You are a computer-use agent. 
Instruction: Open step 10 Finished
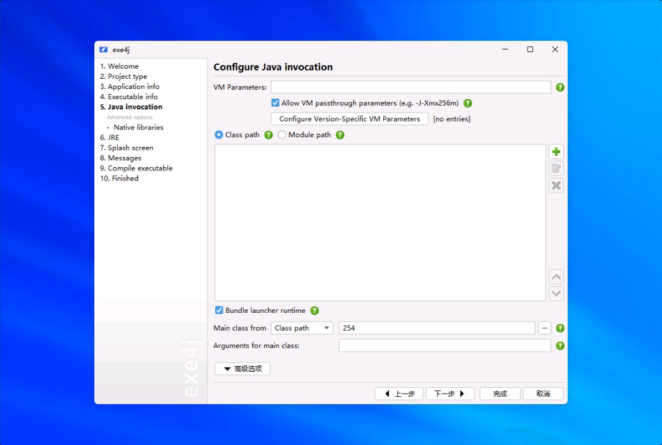point(120,179)
